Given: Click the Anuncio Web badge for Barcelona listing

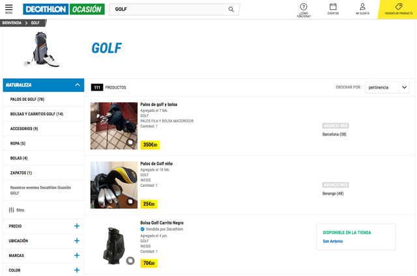Looking at the screenshot, I should pyautogui.click(x=336, y=126).
